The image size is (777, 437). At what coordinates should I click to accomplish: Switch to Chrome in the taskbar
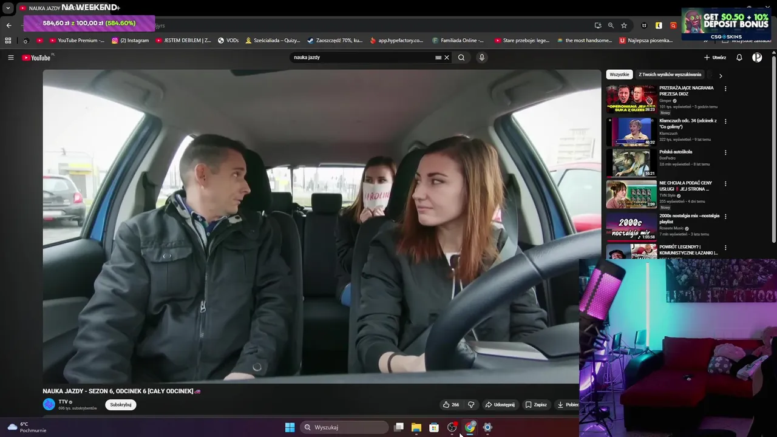[x=470, y=427]
